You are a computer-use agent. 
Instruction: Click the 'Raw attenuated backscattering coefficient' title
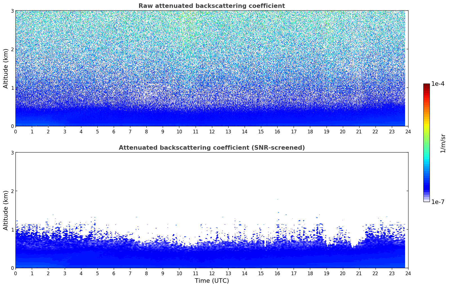coord(212,6)
